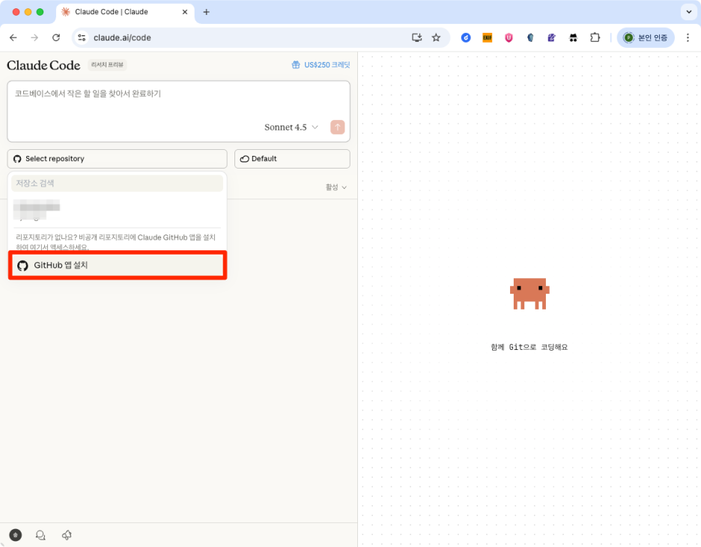Screen dimensions: 701x547
Task: Select the blurred repository entry
Action: [117, 210]
